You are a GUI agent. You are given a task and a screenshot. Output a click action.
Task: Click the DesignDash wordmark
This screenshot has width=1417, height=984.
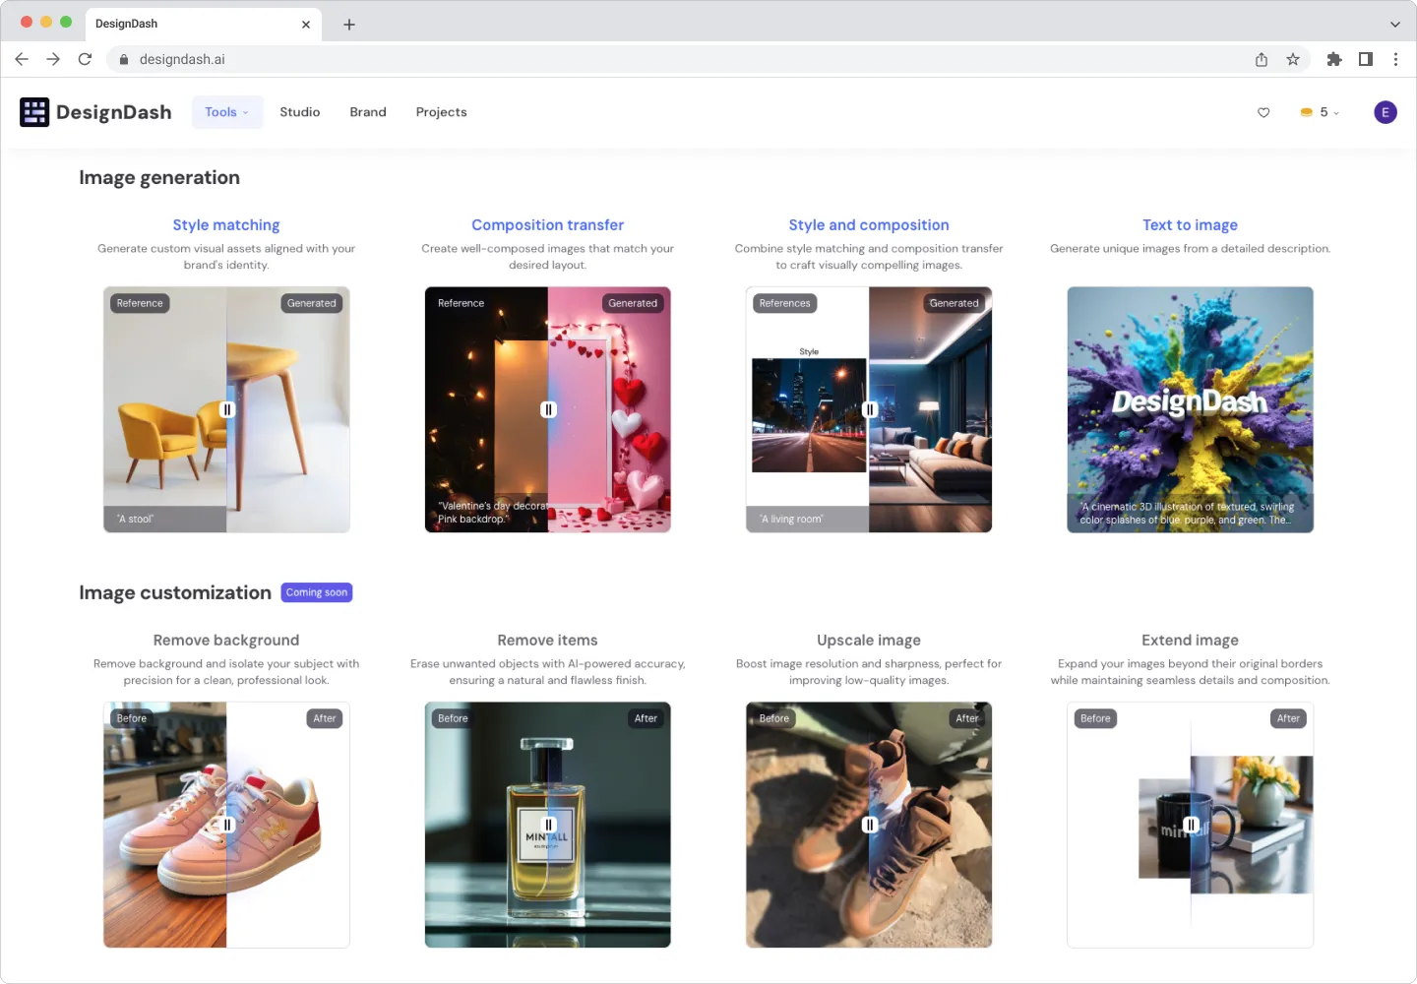point(114,112)
